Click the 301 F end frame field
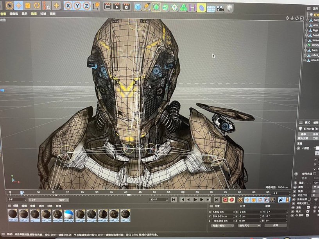Viewport: 319px width, 239px height. click(x=158, y=200)
